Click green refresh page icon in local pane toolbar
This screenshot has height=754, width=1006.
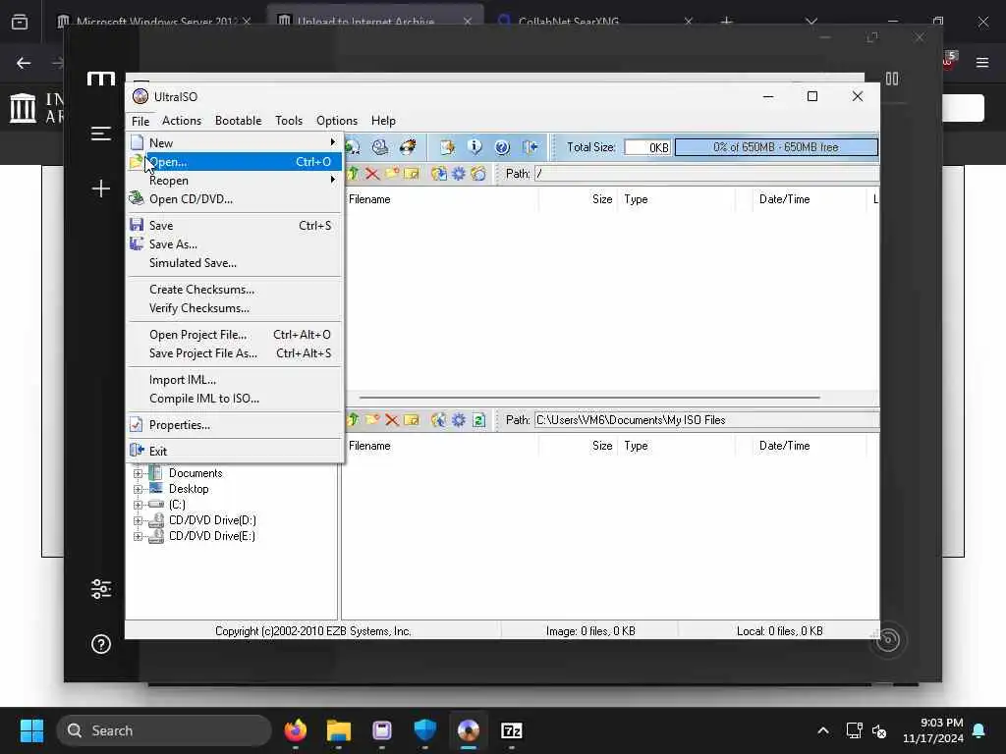[478, 420]
